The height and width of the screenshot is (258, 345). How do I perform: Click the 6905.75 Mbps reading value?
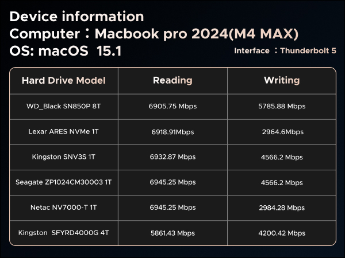click(x=172, y=106)
